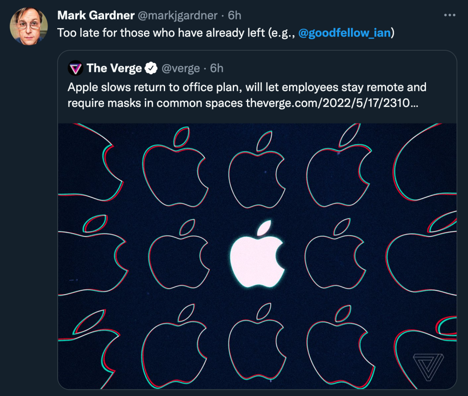
Task: Click Mark Gardner's profile avatar photo
Action: tap(29, 26)
